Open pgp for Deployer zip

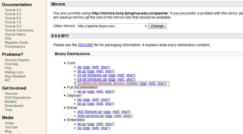(87, 100)
